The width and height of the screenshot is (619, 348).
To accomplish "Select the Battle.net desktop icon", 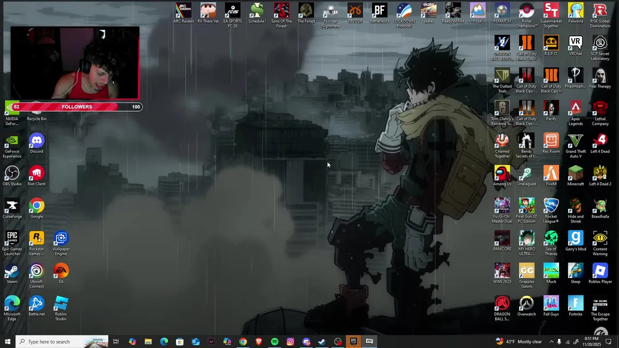I will pos(36,306).
